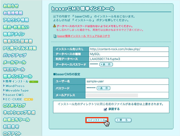Click the インストール先URL label cell
Image resolution: width=180 pixels, height=136 pixels.
pyautogui.click(x=71, y=49)
